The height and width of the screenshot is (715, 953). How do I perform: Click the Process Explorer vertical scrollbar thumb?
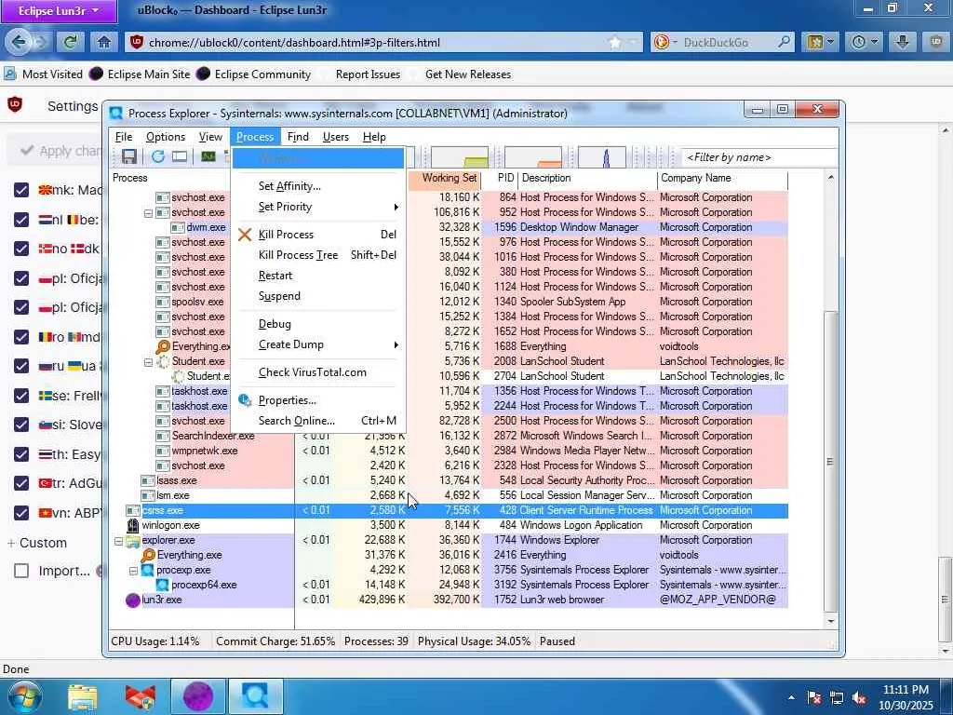tap(830, 462)
